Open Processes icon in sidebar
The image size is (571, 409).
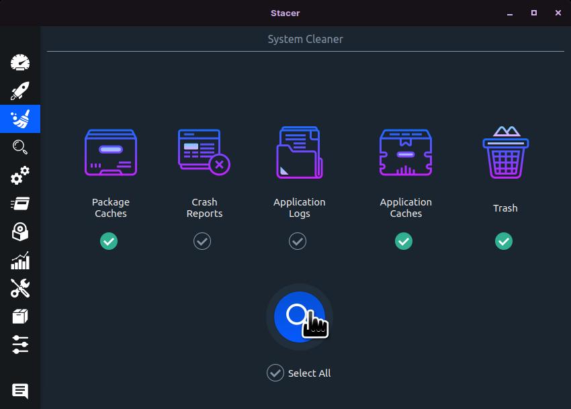pos(20,203)
